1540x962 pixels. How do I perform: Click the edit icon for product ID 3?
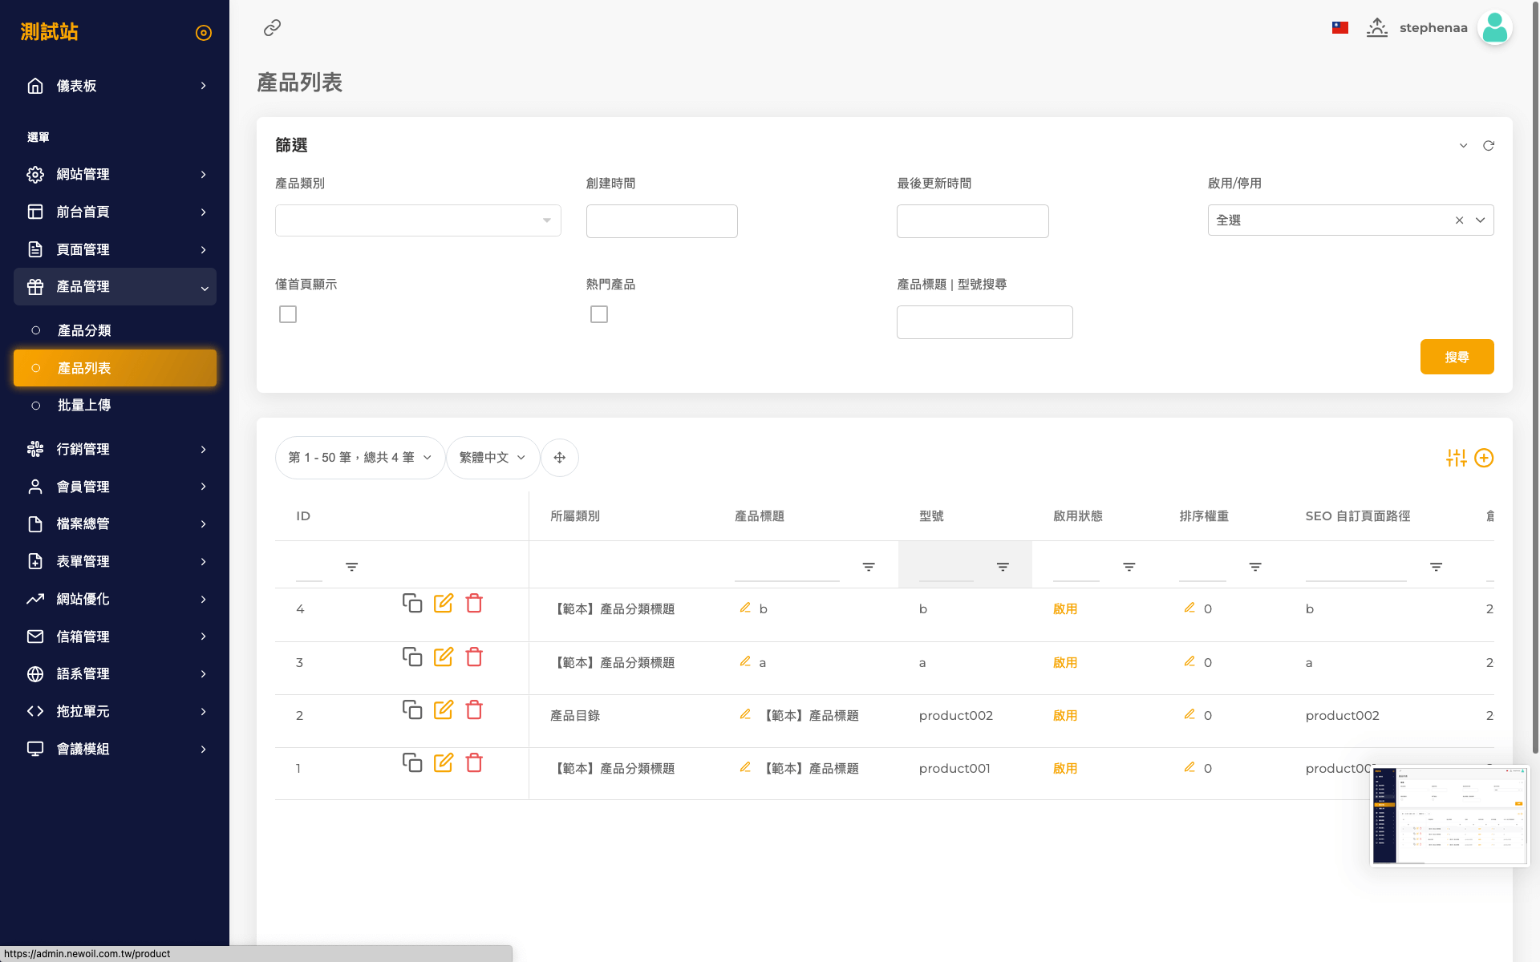click(443, 657)
